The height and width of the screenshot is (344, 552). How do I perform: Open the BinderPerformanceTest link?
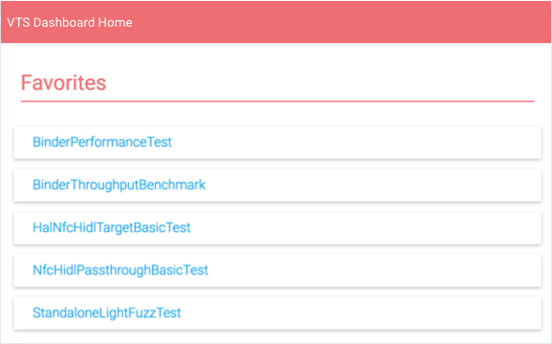coord(102,142)
